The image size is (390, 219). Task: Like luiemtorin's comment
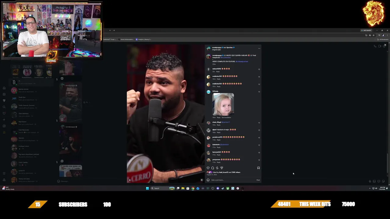(x=259, y=145)
